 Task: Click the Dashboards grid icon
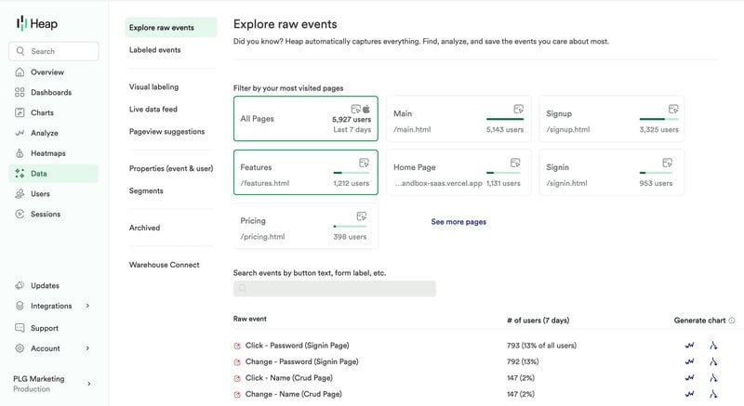click(20, 92)
